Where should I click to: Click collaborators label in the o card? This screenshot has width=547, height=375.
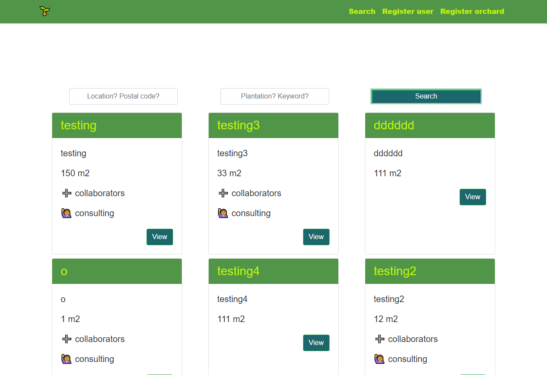(100, 339)
